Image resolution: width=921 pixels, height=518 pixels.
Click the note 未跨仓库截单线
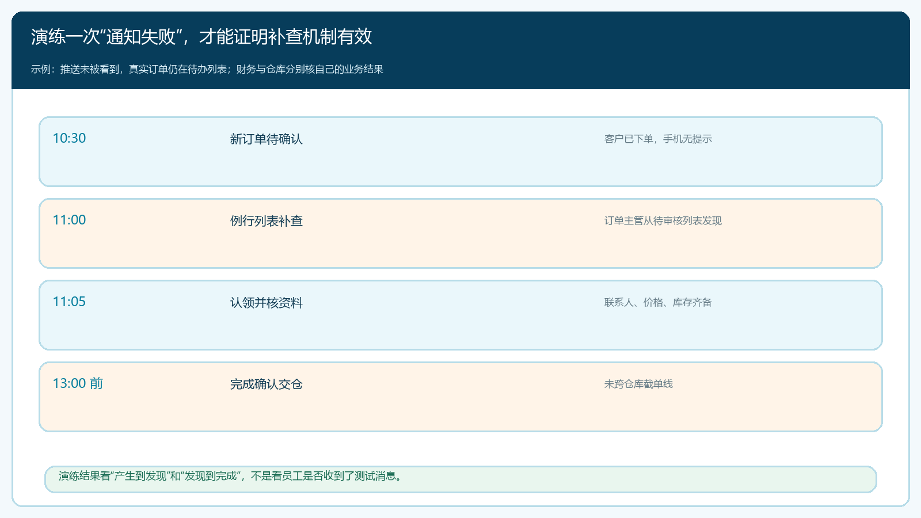pyautogui.click(x=638, y=384)
